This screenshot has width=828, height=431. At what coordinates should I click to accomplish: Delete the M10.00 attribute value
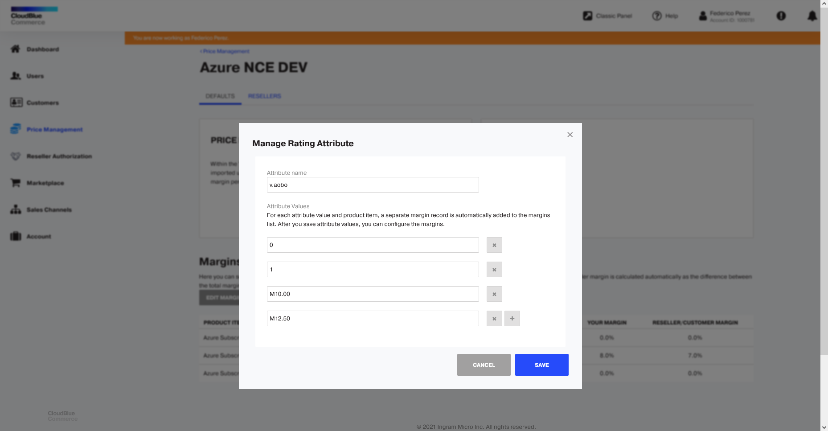(x=494, y=294)
